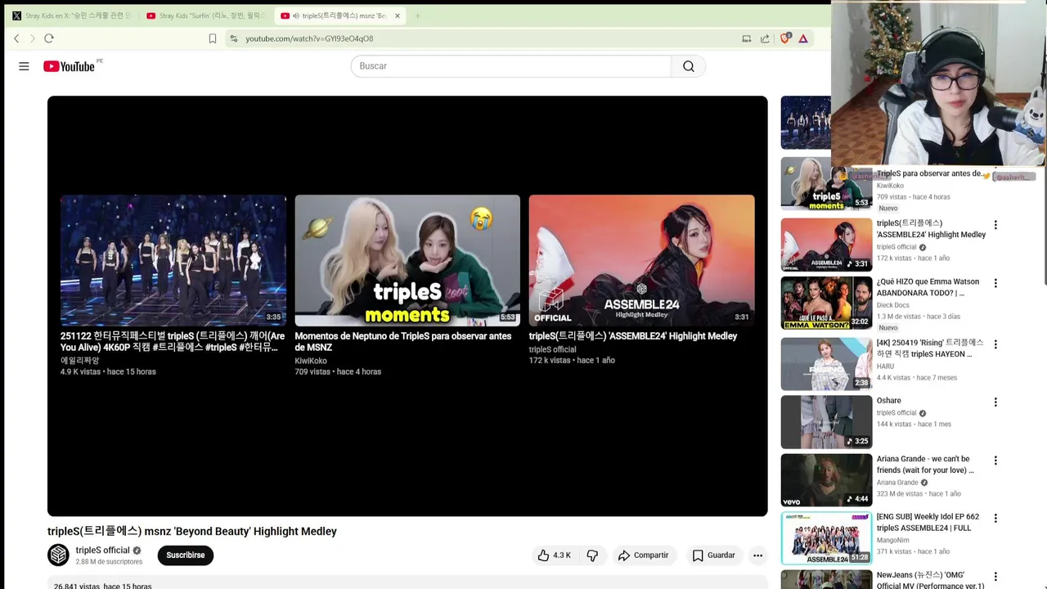Open options menu for NewJeans 'OMG' video
This screenshot has width=1047, height=589.
point(995,577)
